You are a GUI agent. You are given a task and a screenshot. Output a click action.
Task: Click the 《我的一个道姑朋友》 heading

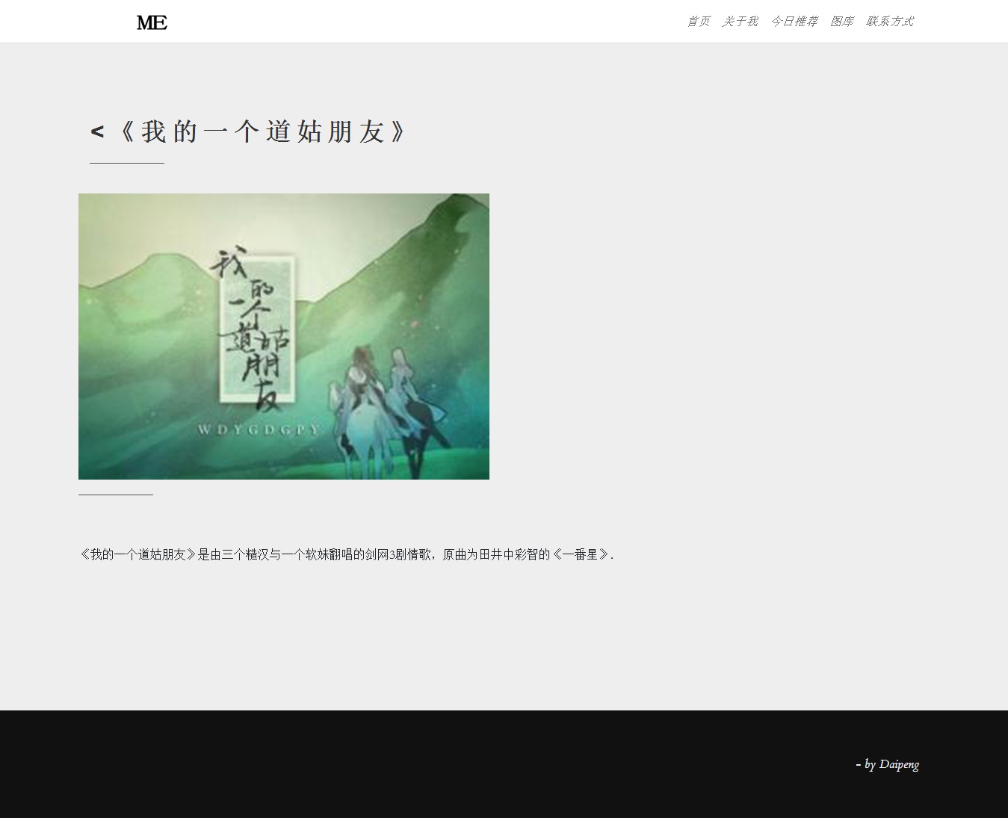tap(263, 131)
